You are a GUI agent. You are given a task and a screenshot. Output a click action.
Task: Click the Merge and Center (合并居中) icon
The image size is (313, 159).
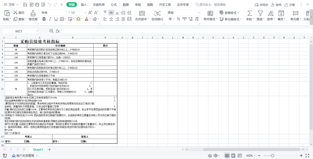pos(142,13)
